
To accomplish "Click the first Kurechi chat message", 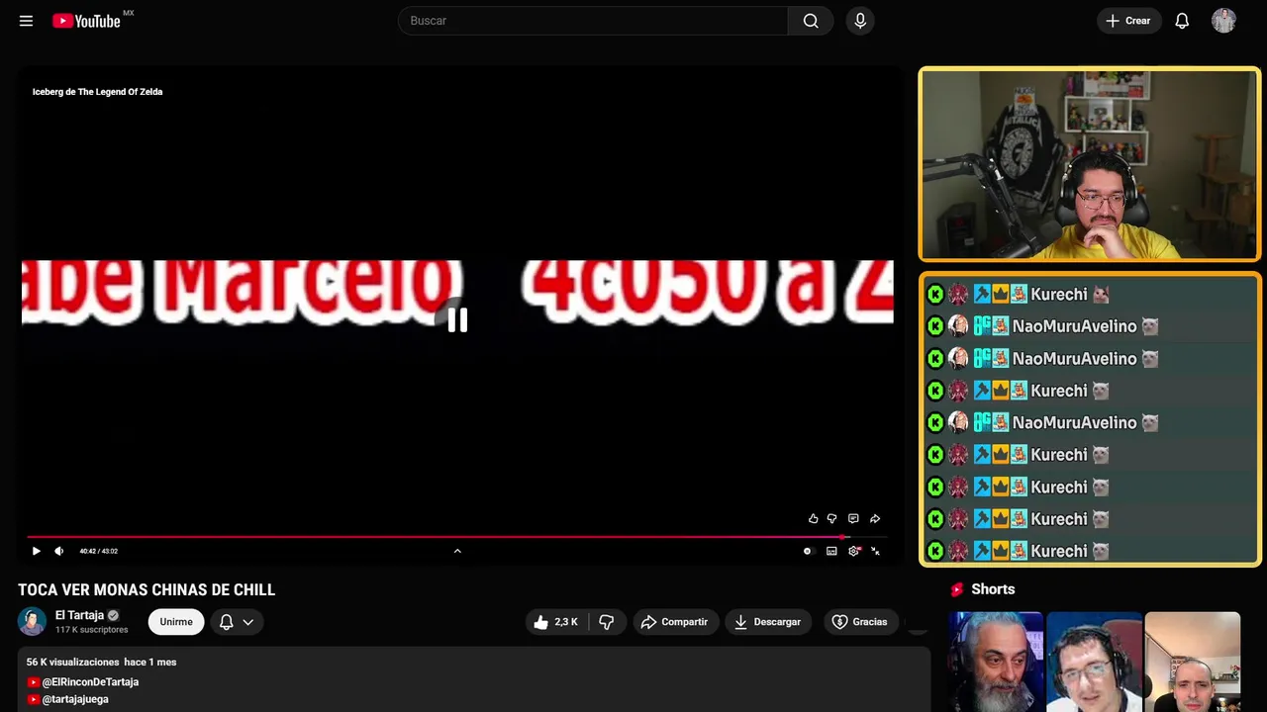I will [1090, 294].
